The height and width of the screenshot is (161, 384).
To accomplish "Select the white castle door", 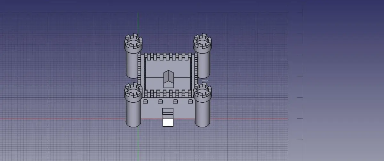I will (x=168, y=122).
